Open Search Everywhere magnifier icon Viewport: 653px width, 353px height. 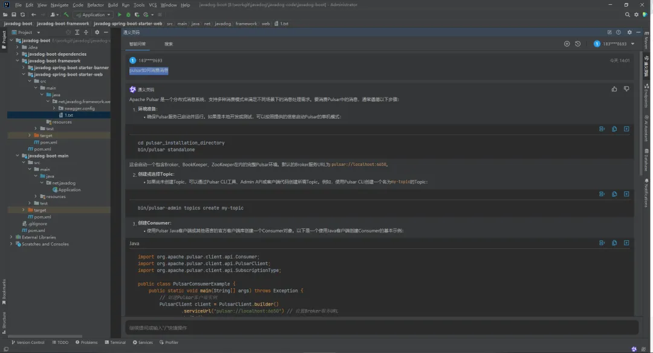[x=627, y=15]
